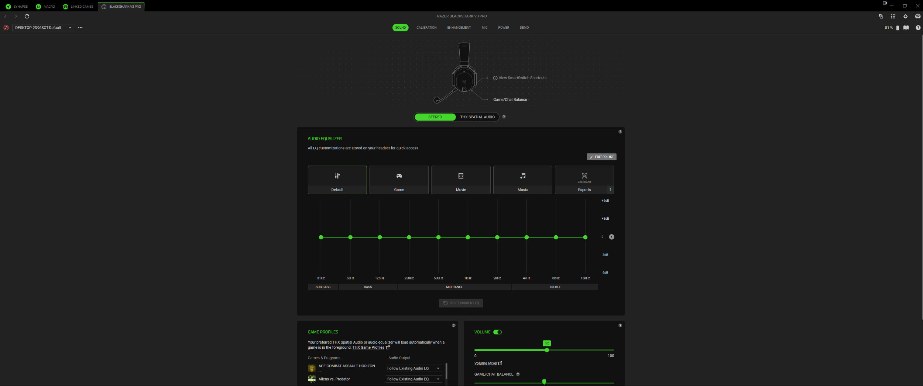Select the Movie equalizer preset
Image resolution: width=923 pixels, height=386 pixels.
(461, 180)
